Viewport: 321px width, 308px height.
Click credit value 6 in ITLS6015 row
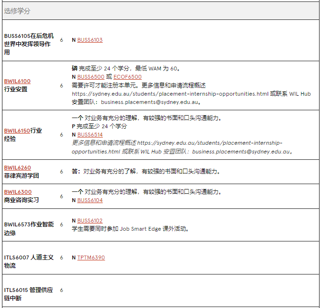62,290
